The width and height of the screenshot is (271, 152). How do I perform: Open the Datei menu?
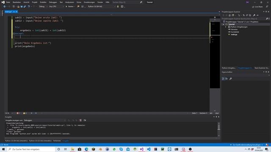pyautogui.click(x=8, y=2)
